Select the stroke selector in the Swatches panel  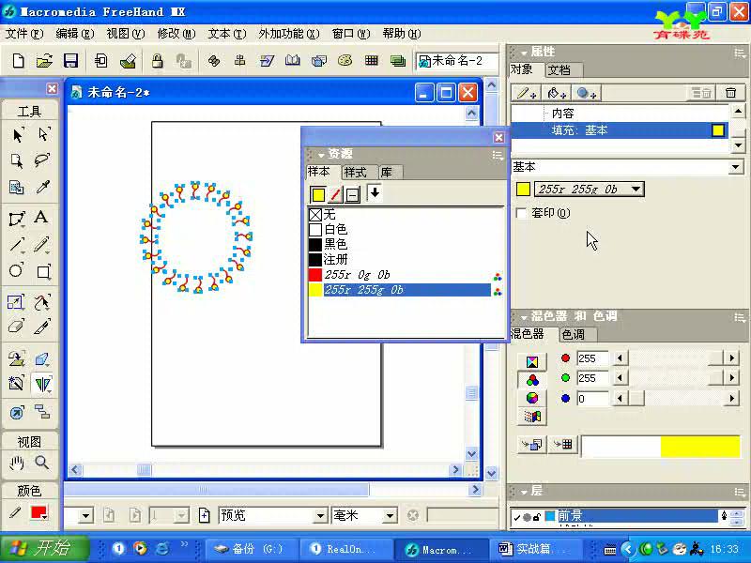pos(335,194)
